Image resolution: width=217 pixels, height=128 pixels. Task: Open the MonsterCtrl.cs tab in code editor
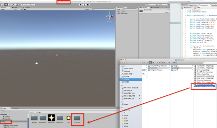(204, 5)
